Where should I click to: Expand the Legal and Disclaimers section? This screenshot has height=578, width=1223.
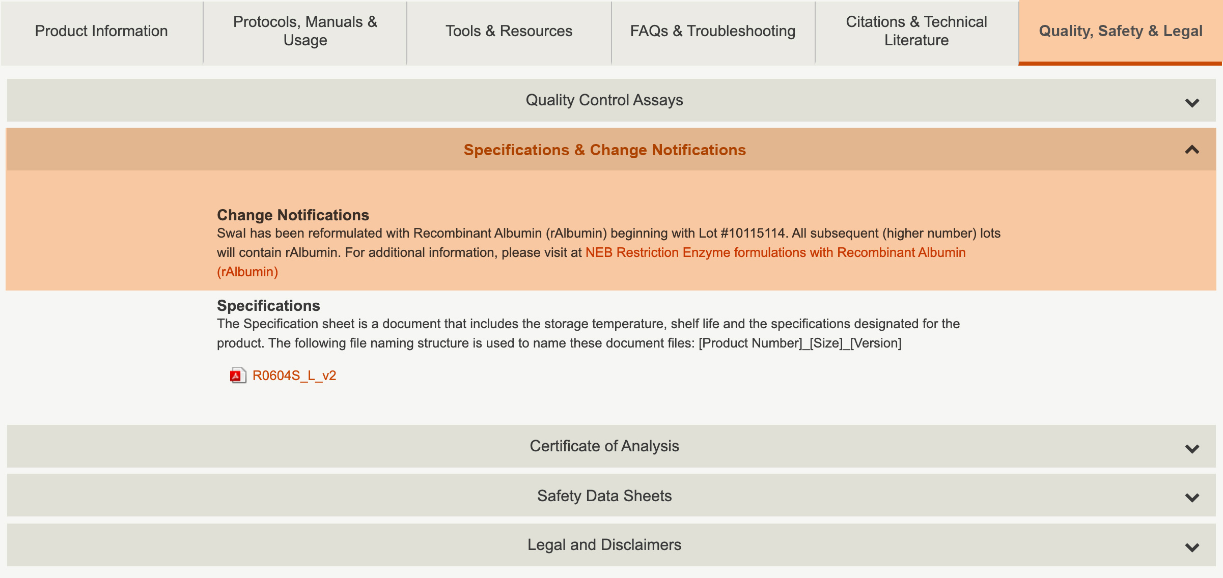click(x=604, y=545)
